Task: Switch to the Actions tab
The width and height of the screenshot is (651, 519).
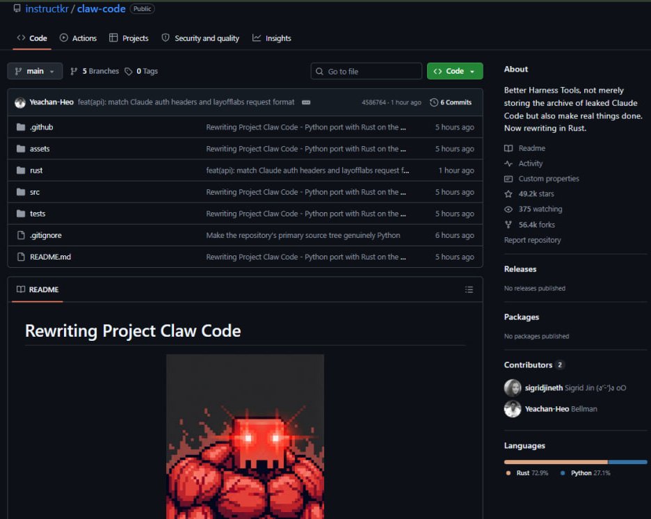Action: pyautogui.click(x=78, y=38)
